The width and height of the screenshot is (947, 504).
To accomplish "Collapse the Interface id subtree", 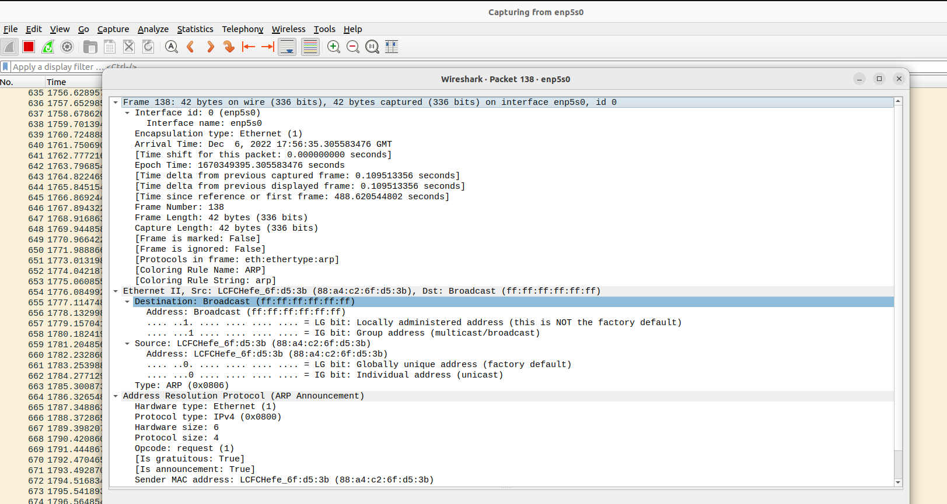I will tap(127, 113).
